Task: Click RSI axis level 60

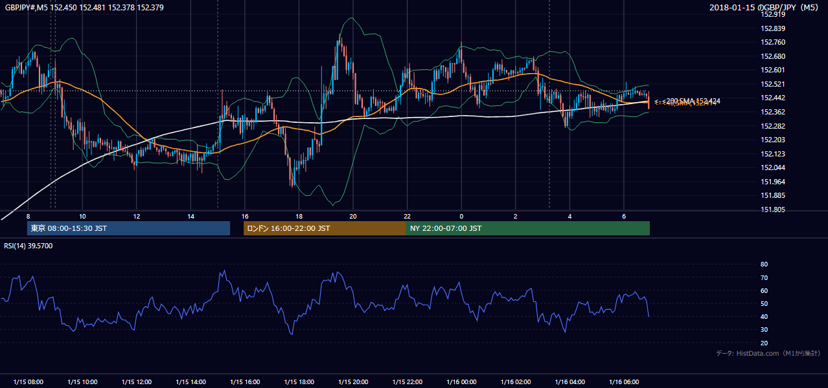Action: coord(764,290)
